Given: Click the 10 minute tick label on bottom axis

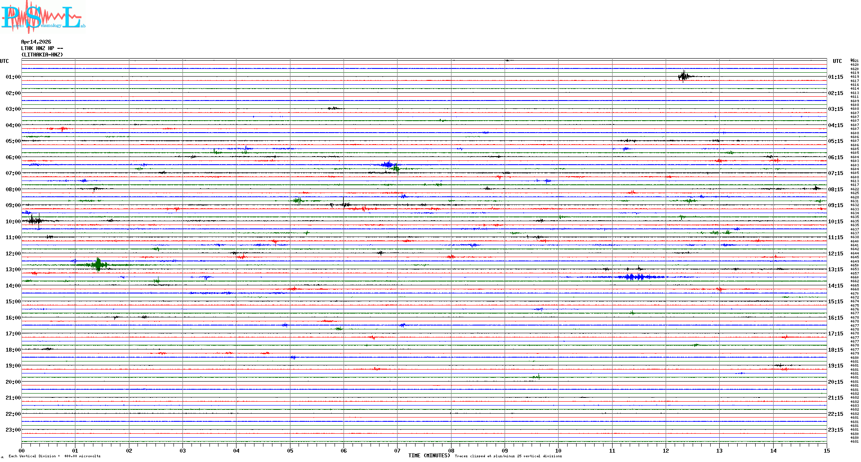Looking at the screenshot, I should [x=558, y=450].
